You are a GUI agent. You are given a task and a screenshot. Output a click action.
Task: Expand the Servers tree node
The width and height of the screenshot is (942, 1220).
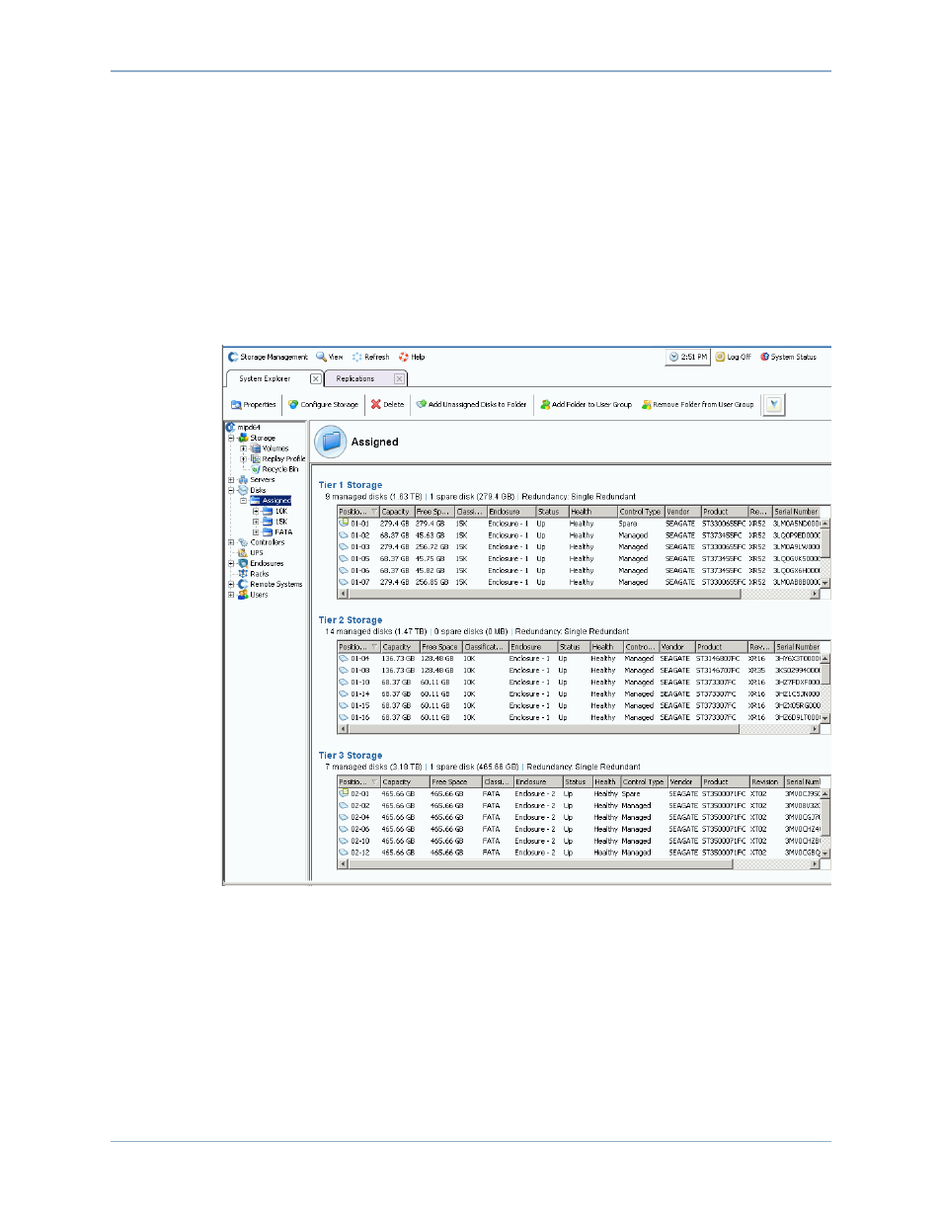click(231, 480)
